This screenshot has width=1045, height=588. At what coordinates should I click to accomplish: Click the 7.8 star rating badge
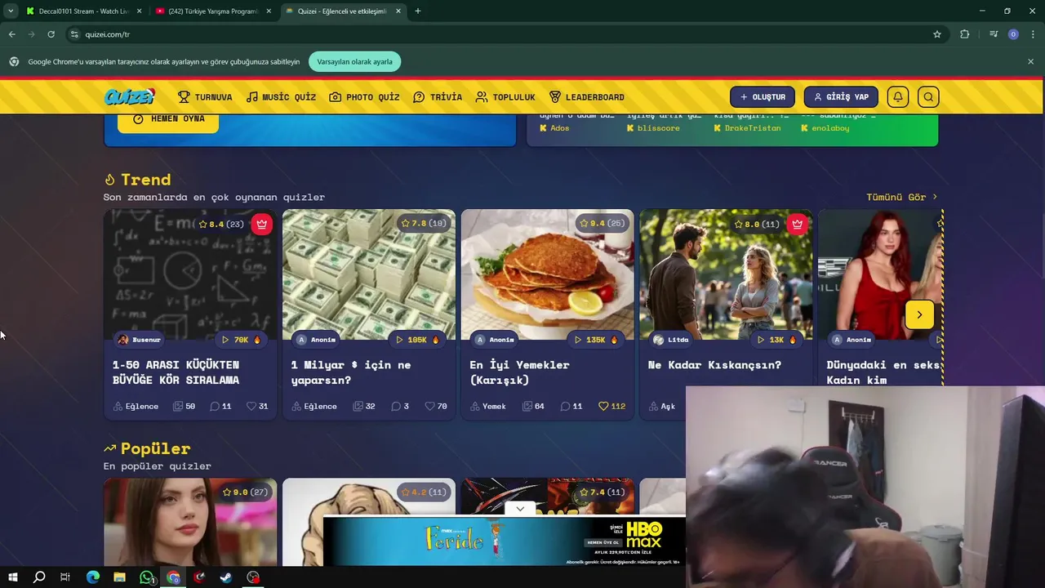click(x=423, y=224)
